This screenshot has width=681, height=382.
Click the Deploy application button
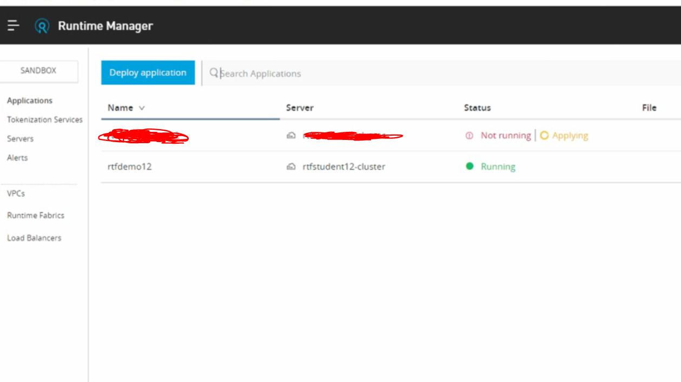click(x=148, y=72)
